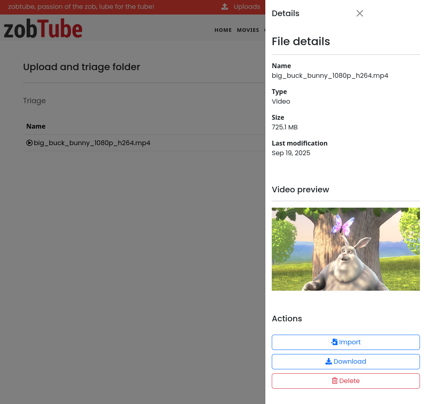Click the size value 725.1 MB
The height and width of the screenshot is (404, 424).
[284, 127]
